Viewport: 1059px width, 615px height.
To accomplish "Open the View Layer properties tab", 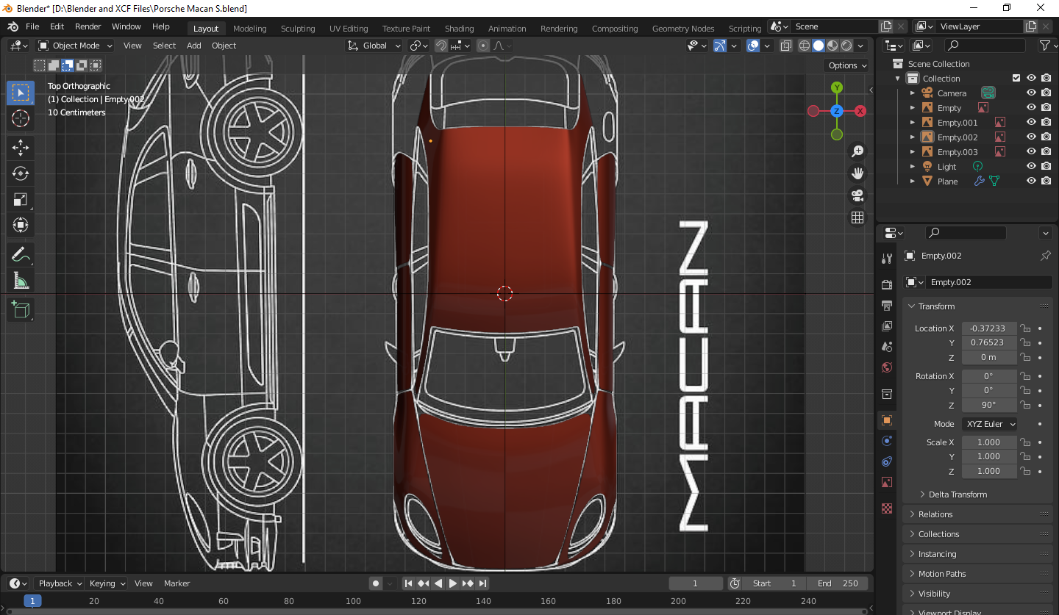I will [887, 326].
